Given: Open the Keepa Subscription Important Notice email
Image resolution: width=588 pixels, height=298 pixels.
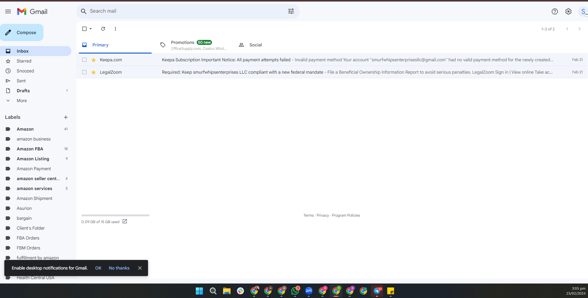Looking at the screenshot, I should tap(332, 60).
